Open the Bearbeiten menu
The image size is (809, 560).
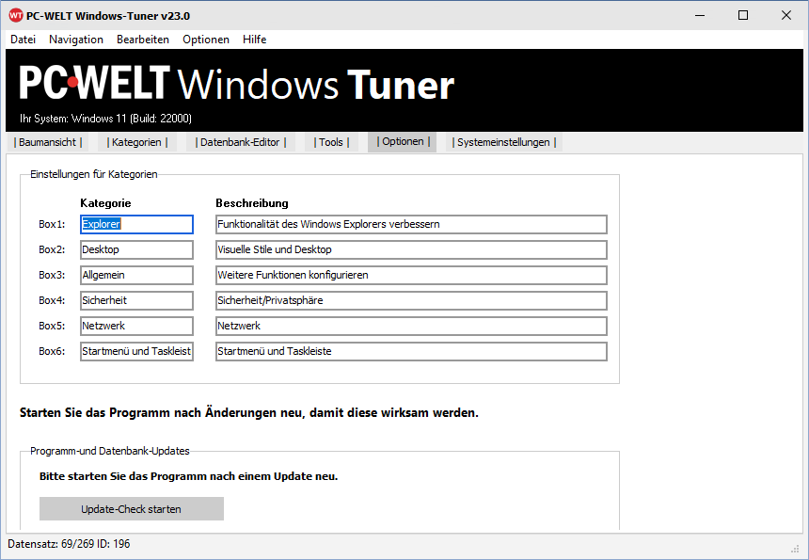(x=143, y=40)
